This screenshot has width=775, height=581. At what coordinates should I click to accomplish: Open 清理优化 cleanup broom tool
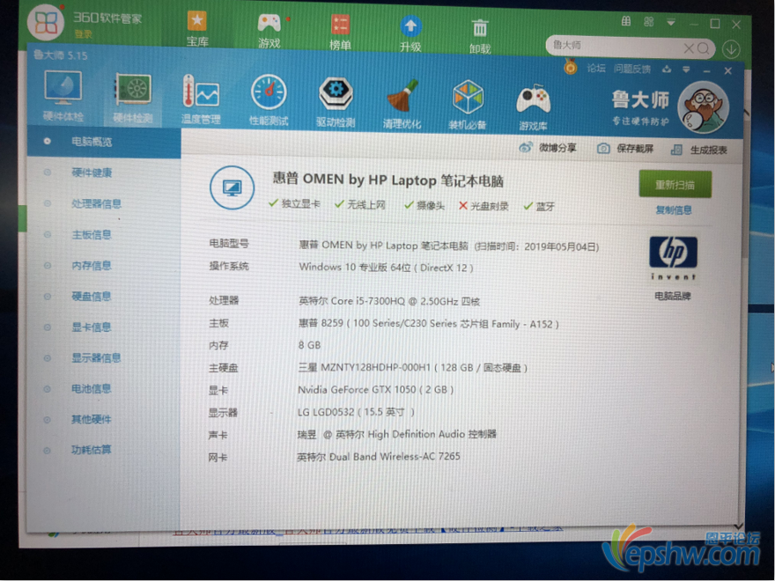(402, 103)
